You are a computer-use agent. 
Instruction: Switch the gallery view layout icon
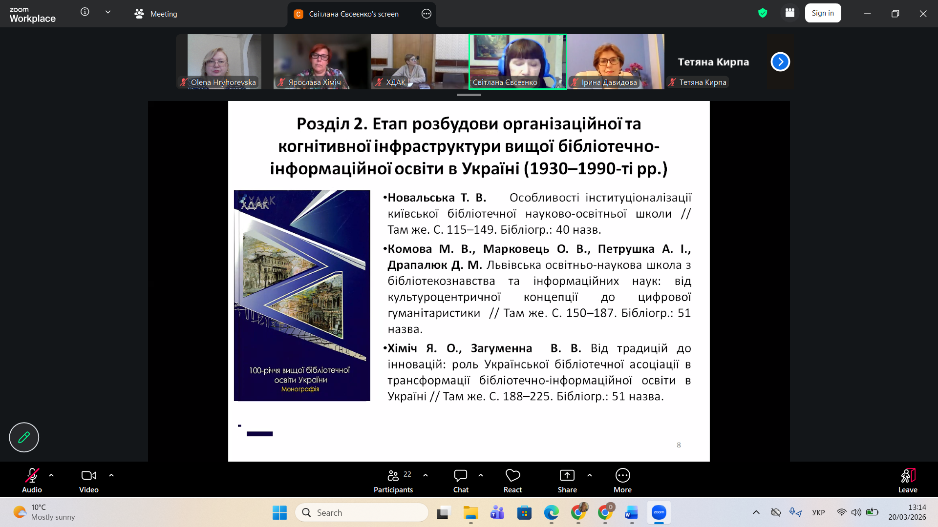click(790, 13)
